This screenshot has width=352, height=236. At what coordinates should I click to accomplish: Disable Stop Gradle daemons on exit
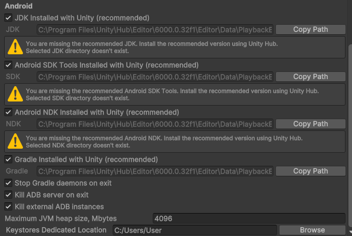point(8,183)
